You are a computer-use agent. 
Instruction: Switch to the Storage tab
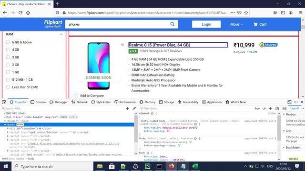point(166,102)
